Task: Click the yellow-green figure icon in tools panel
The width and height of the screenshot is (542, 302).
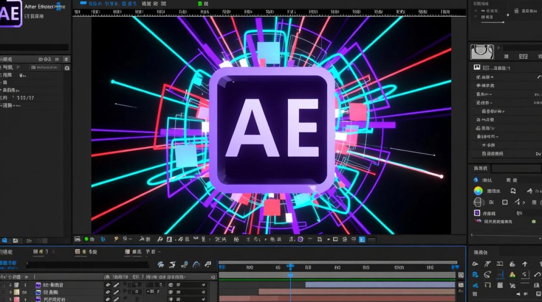Action: (512, 275)
